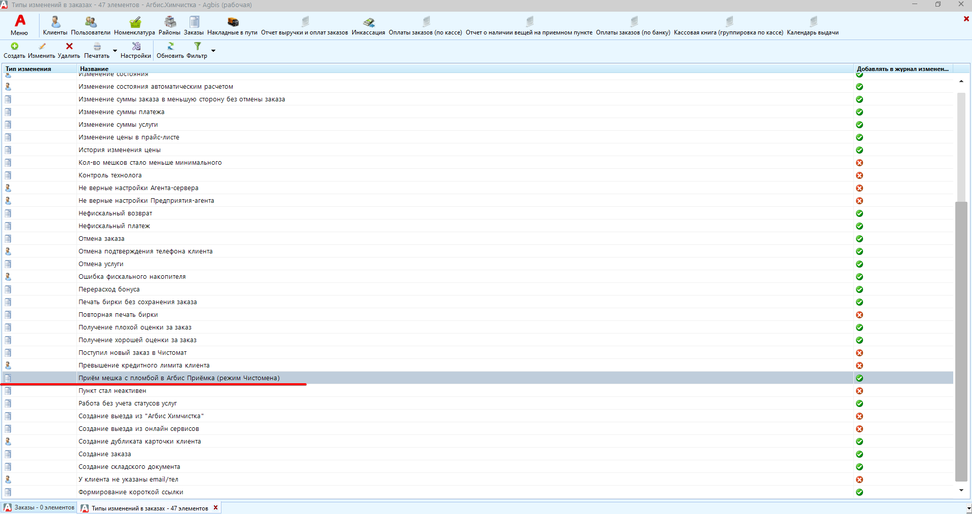The width and height of the screenshot is (972, 514).
Task: Toggle journal flag for Кол-во мешков стало меньше минимального
Action: pos(859,163)
